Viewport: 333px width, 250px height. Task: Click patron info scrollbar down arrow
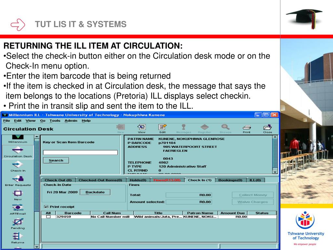pyautogui.click(x=275, y=172)
